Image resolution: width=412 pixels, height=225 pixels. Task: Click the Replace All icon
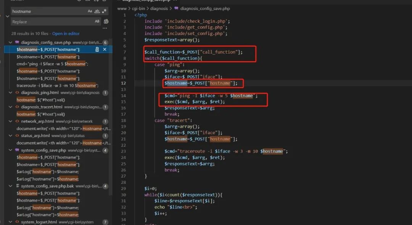[x=106, y=21]
